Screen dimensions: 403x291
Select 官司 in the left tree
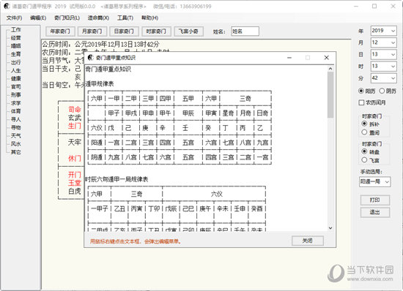click(x=16, y=87)
